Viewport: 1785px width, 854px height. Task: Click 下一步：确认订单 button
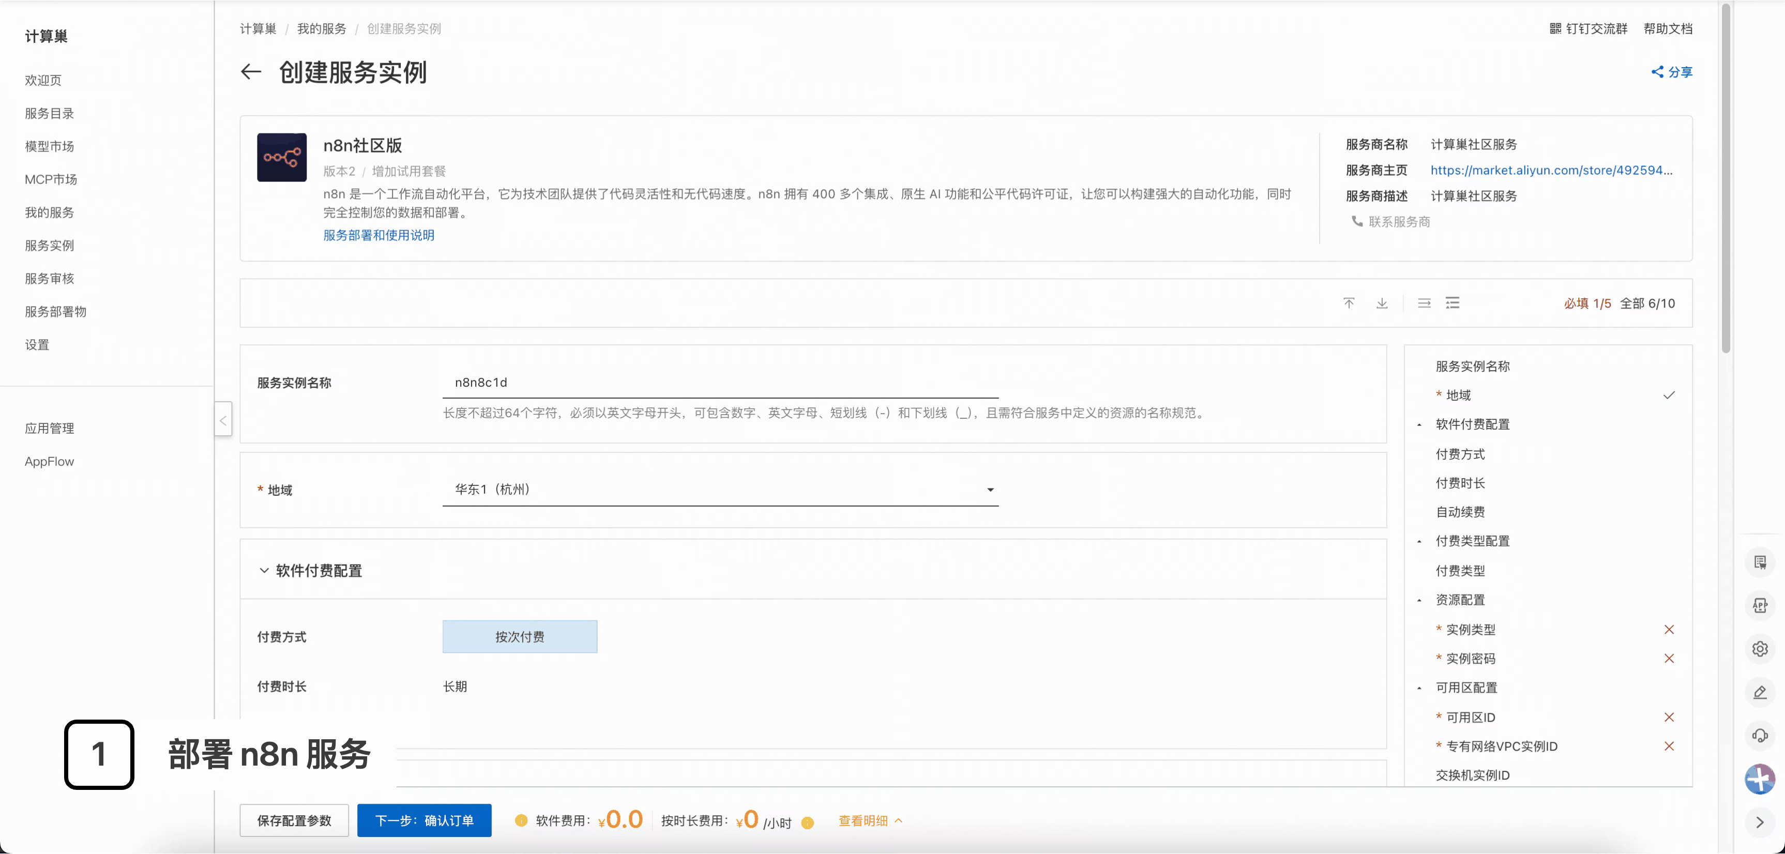[x=424, y=821]
